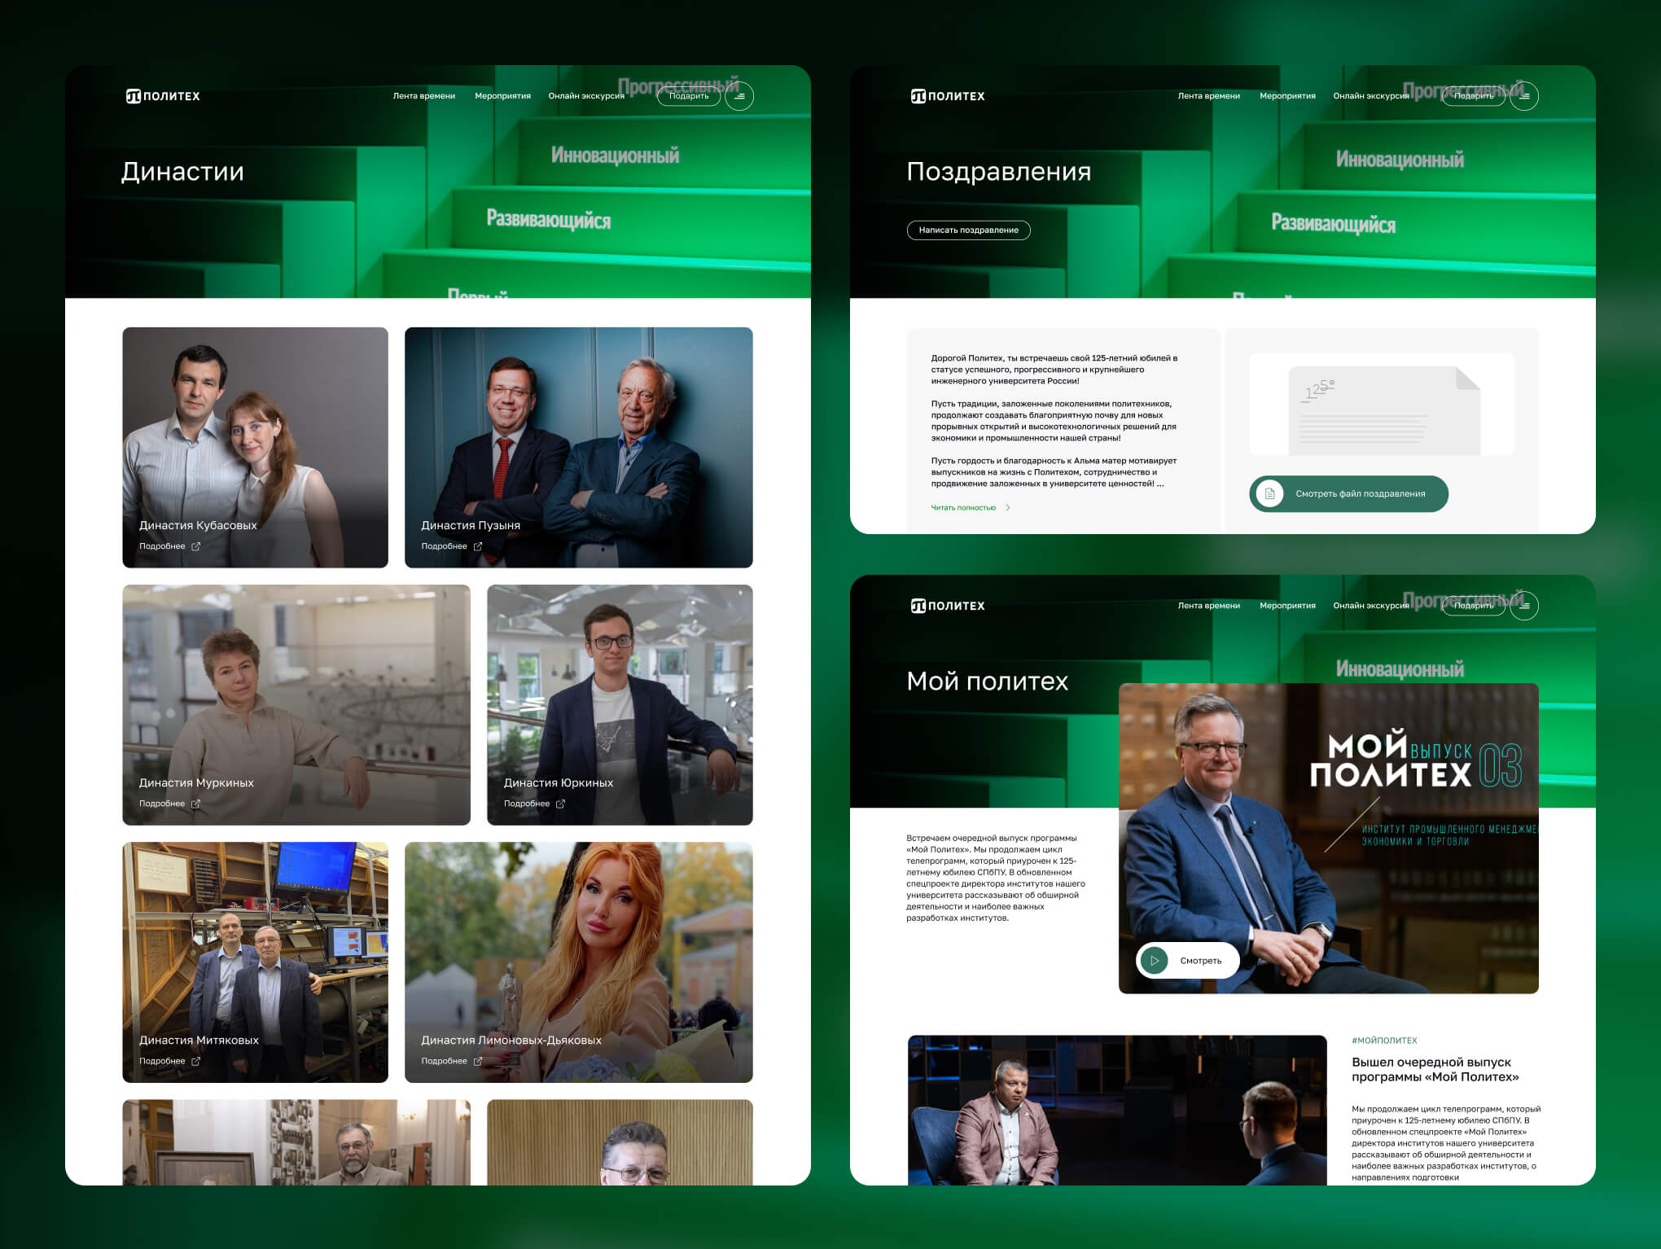
Task: Open the hamburger menu on the Мой политех page
Action: (x=1524, y=606)
